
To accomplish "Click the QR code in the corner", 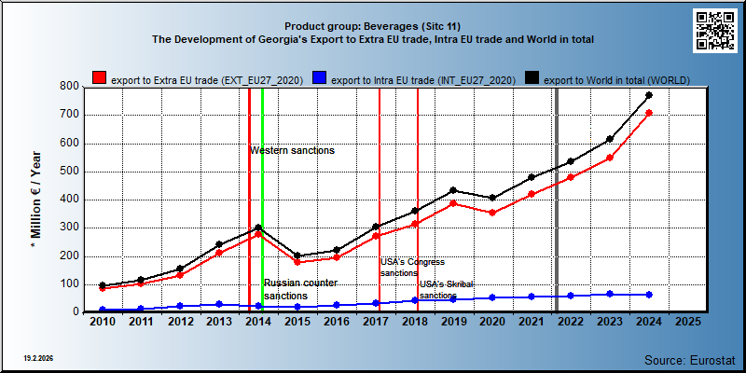I will [x=717, y=31].
